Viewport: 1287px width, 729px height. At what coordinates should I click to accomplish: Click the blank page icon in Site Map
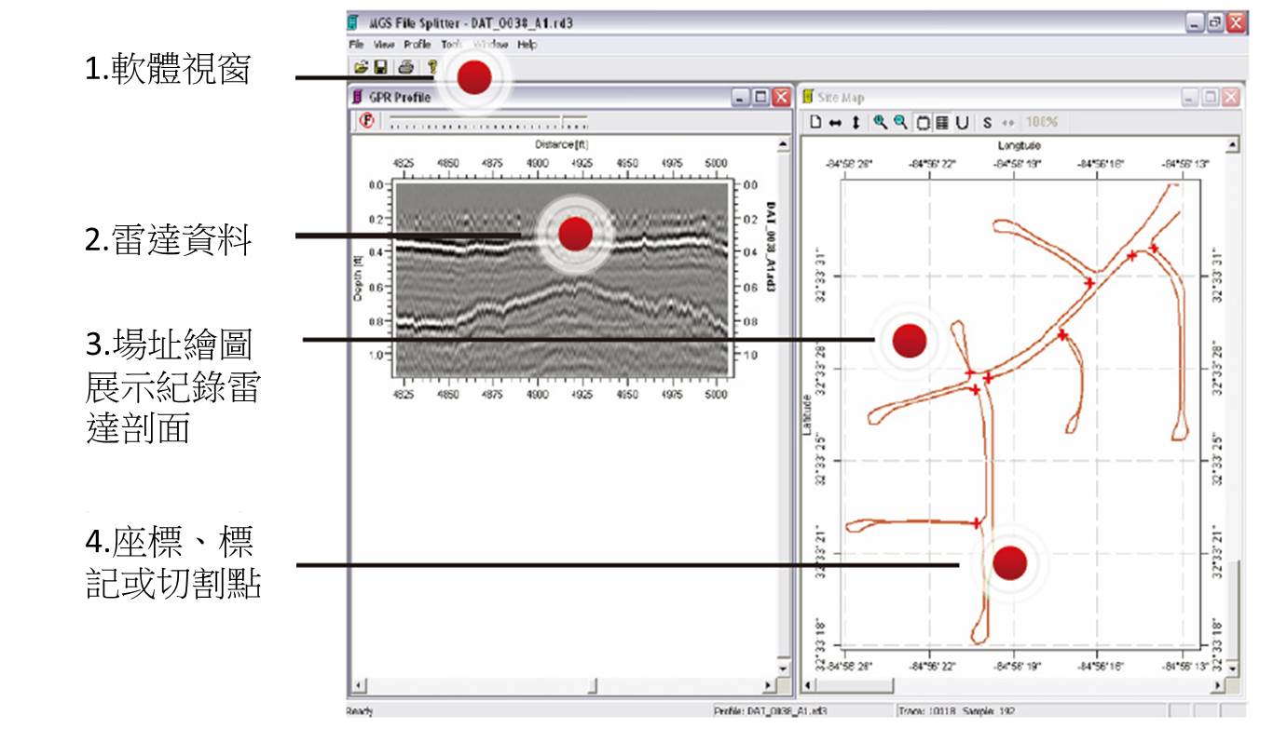coord(815,122)
